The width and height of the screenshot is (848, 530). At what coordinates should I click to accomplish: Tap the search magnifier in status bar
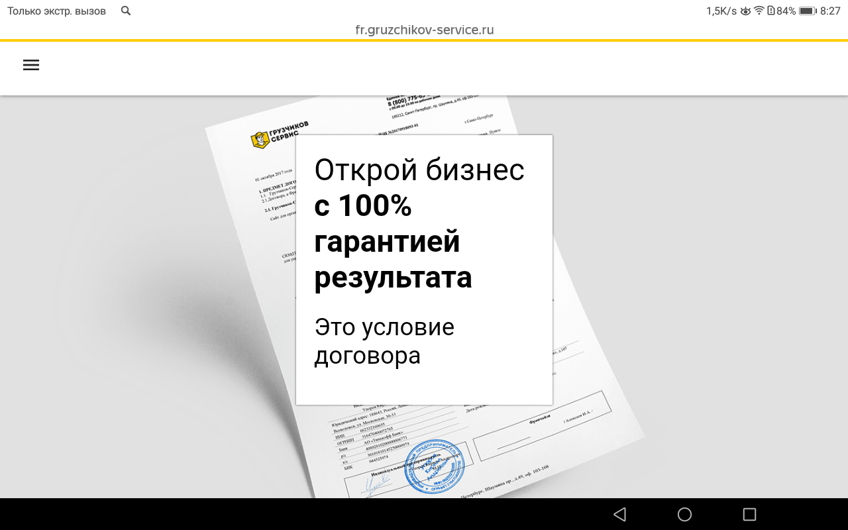tap(126, 11)
